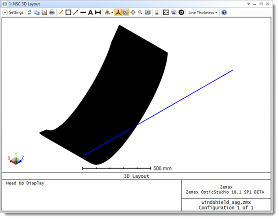Viewport: 279px width, 219px height.
Task: Print the NSC 3D Layout
Action: click(52, 13)
